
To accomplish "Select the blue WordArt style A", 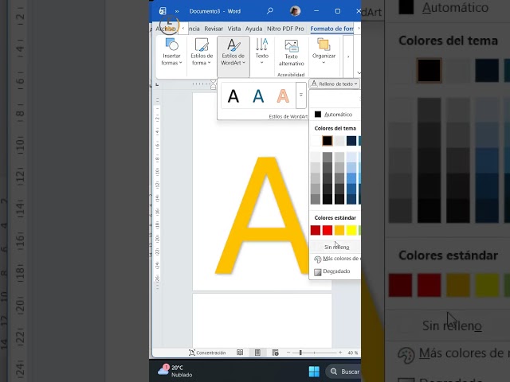I will 258,96.
